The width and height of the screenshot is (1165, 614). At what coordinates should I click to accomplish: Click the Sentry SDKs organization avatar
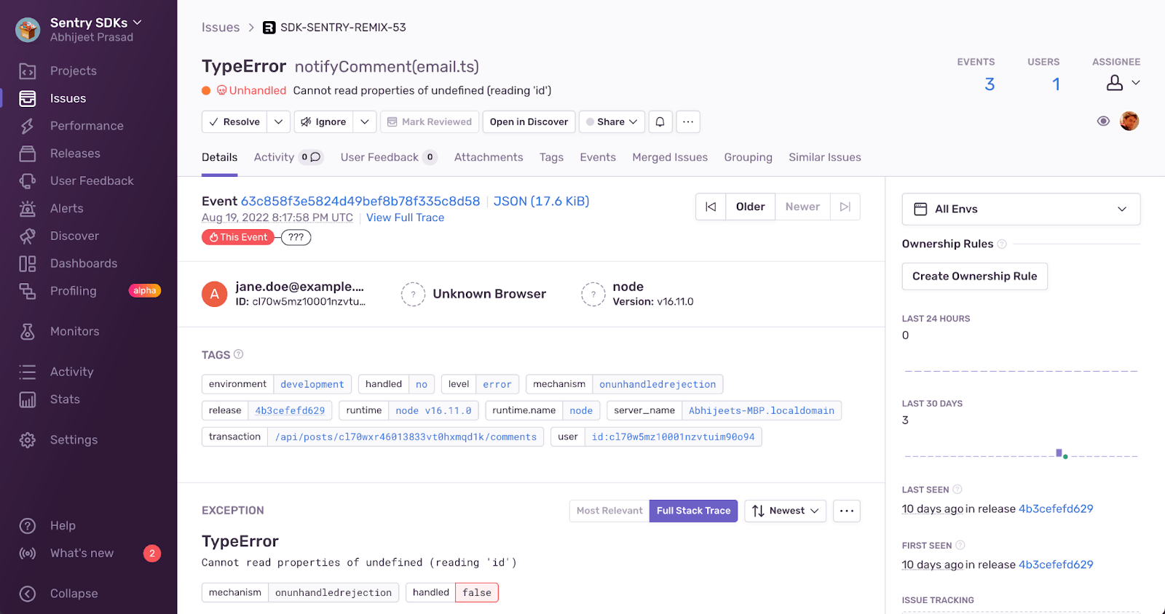coord(28,30)
